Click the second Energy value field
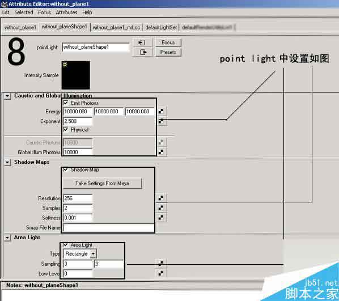This screenshot has height=301, width=339. point(109,111)
